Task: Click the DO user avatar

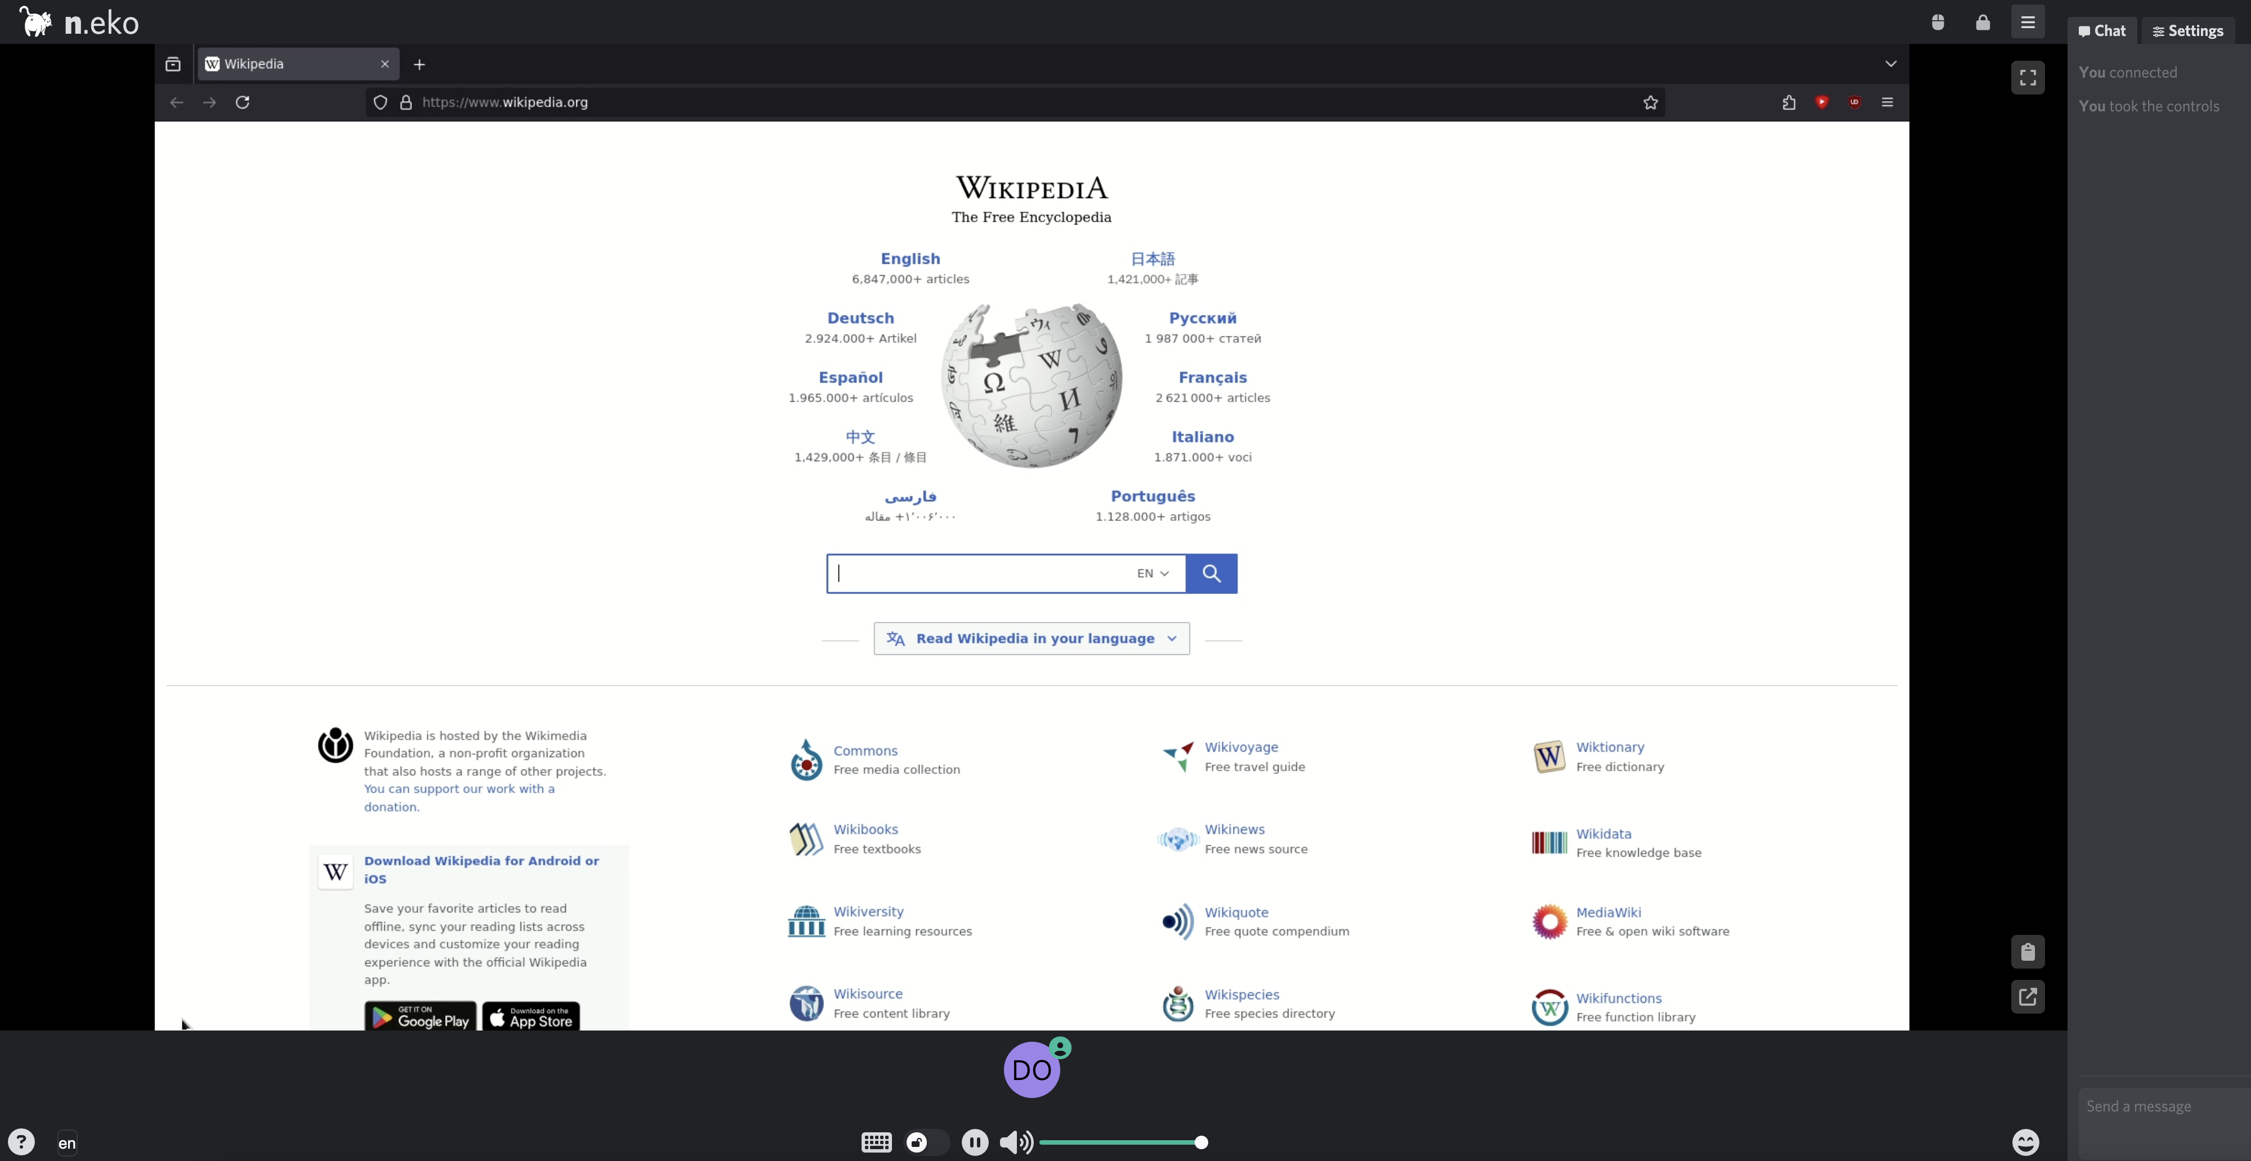Action: (1031, 1069)
